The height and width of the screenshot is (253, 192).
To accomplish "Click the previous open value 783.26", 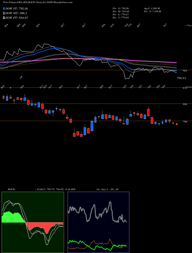I will click(x=125, y=8).
